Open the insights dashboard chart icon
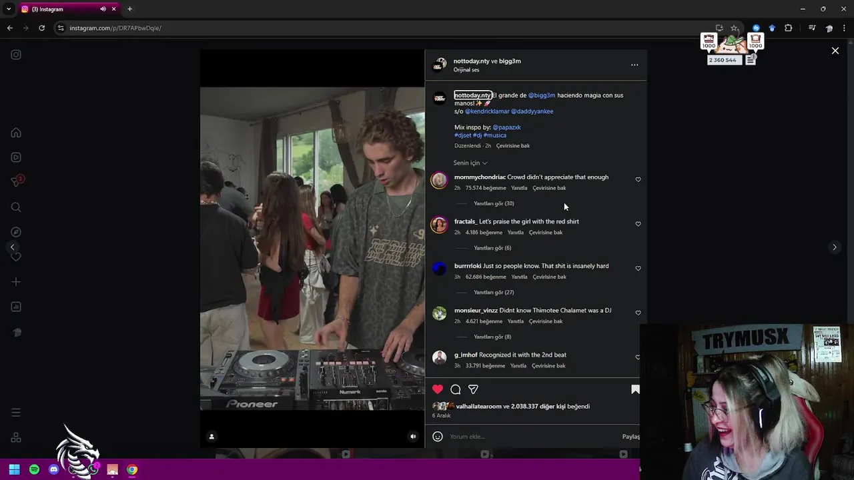 [x=16, y=307]
